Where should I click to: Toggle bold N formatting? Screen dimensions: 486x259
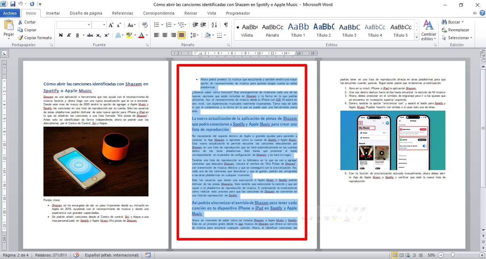click(x=61, y=35)
